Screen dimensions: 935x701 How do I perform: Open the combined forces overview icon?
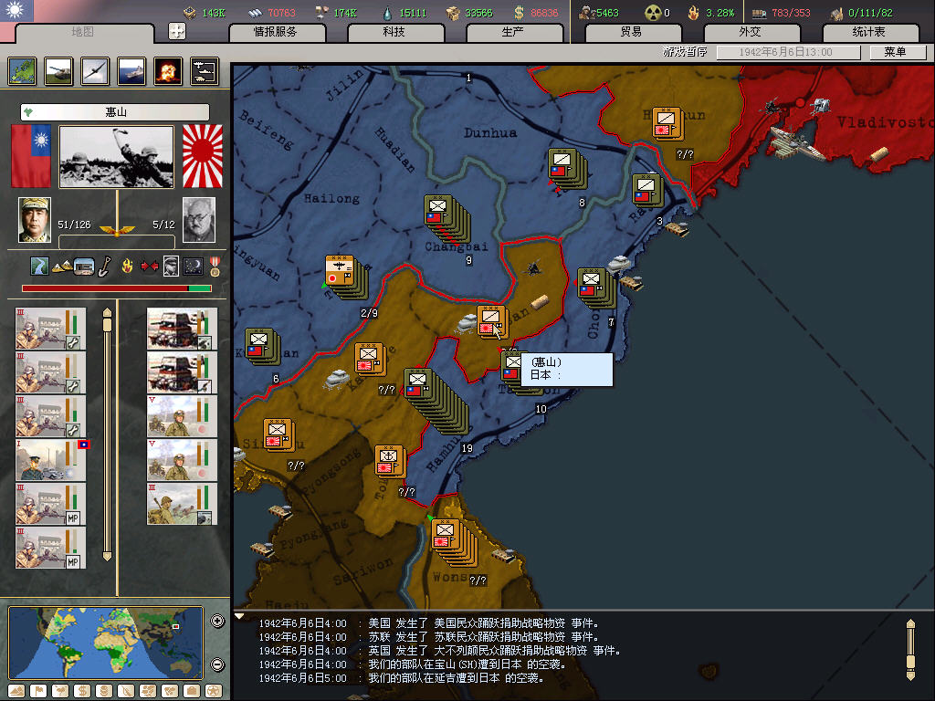click(205, 71)
